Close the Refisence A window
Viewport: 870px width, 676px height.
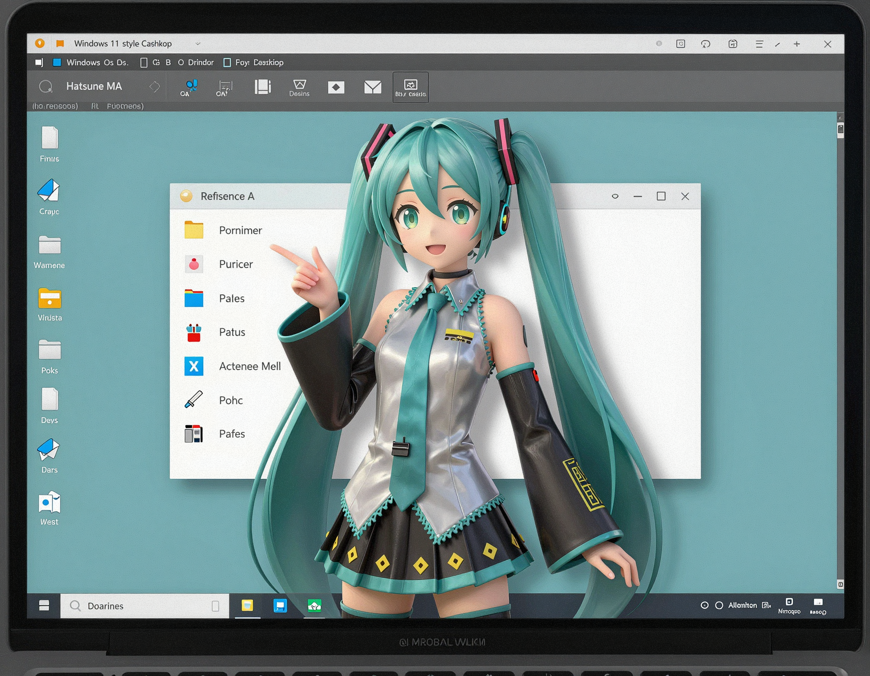click(685, 196)
